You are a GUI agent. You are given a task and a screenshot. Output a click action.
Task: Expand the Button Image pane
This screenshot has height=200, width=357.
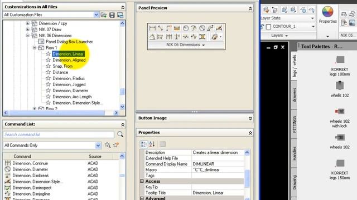(x=250, y=118)
